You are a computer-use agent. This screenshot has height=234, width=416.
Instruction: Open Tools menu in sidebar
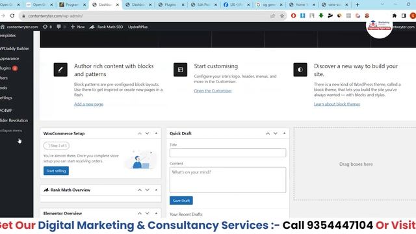coord(4,88)
